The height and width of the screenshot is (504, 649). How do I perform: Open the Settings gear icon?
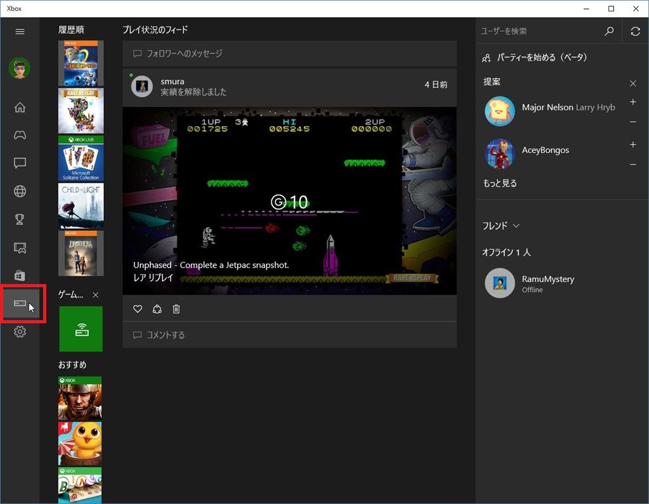20,332
